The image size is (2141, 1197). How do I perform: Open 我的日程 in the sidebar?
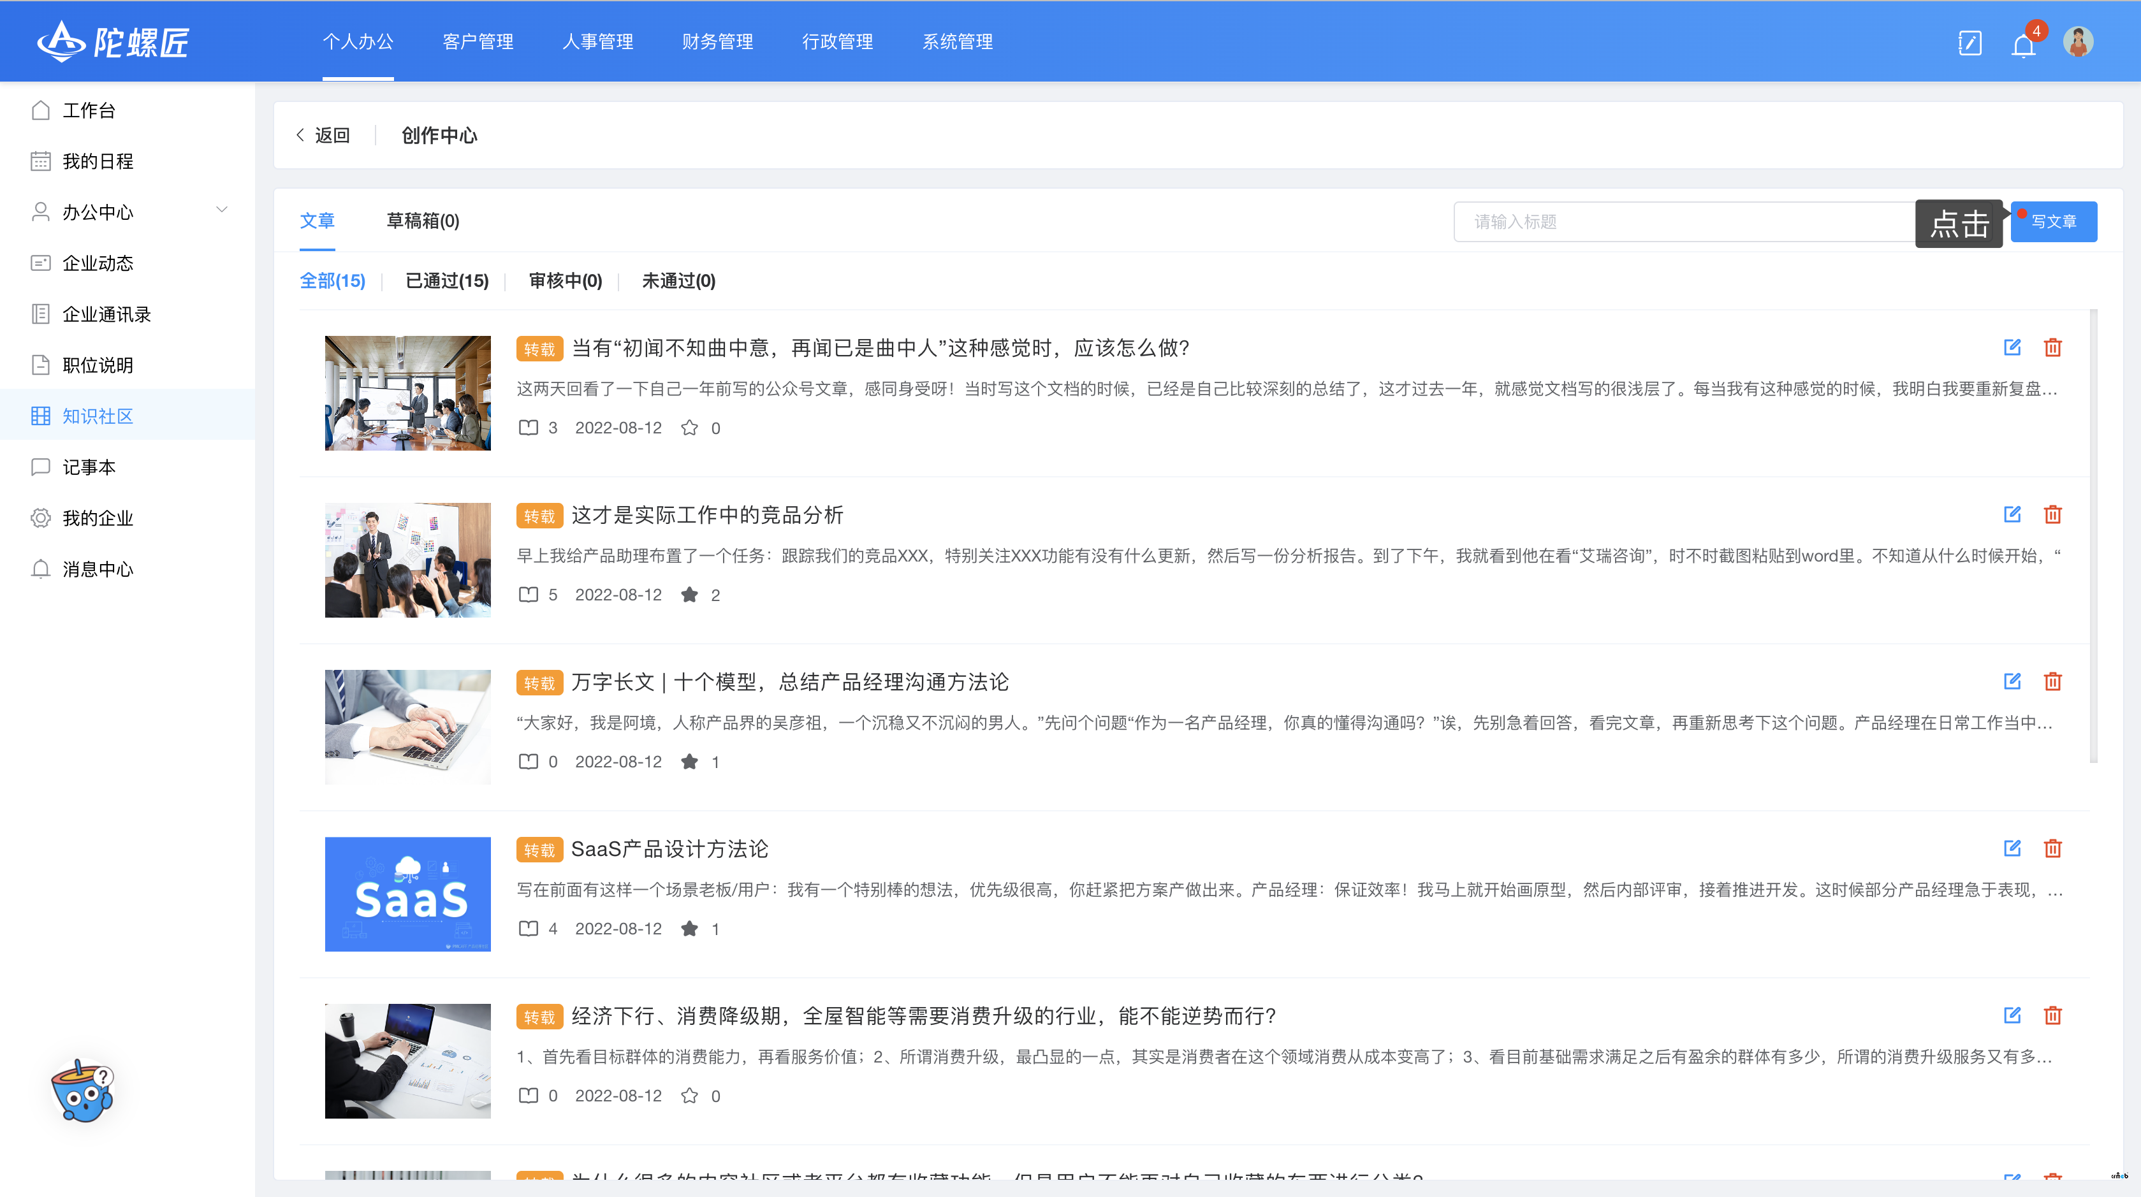128,161
